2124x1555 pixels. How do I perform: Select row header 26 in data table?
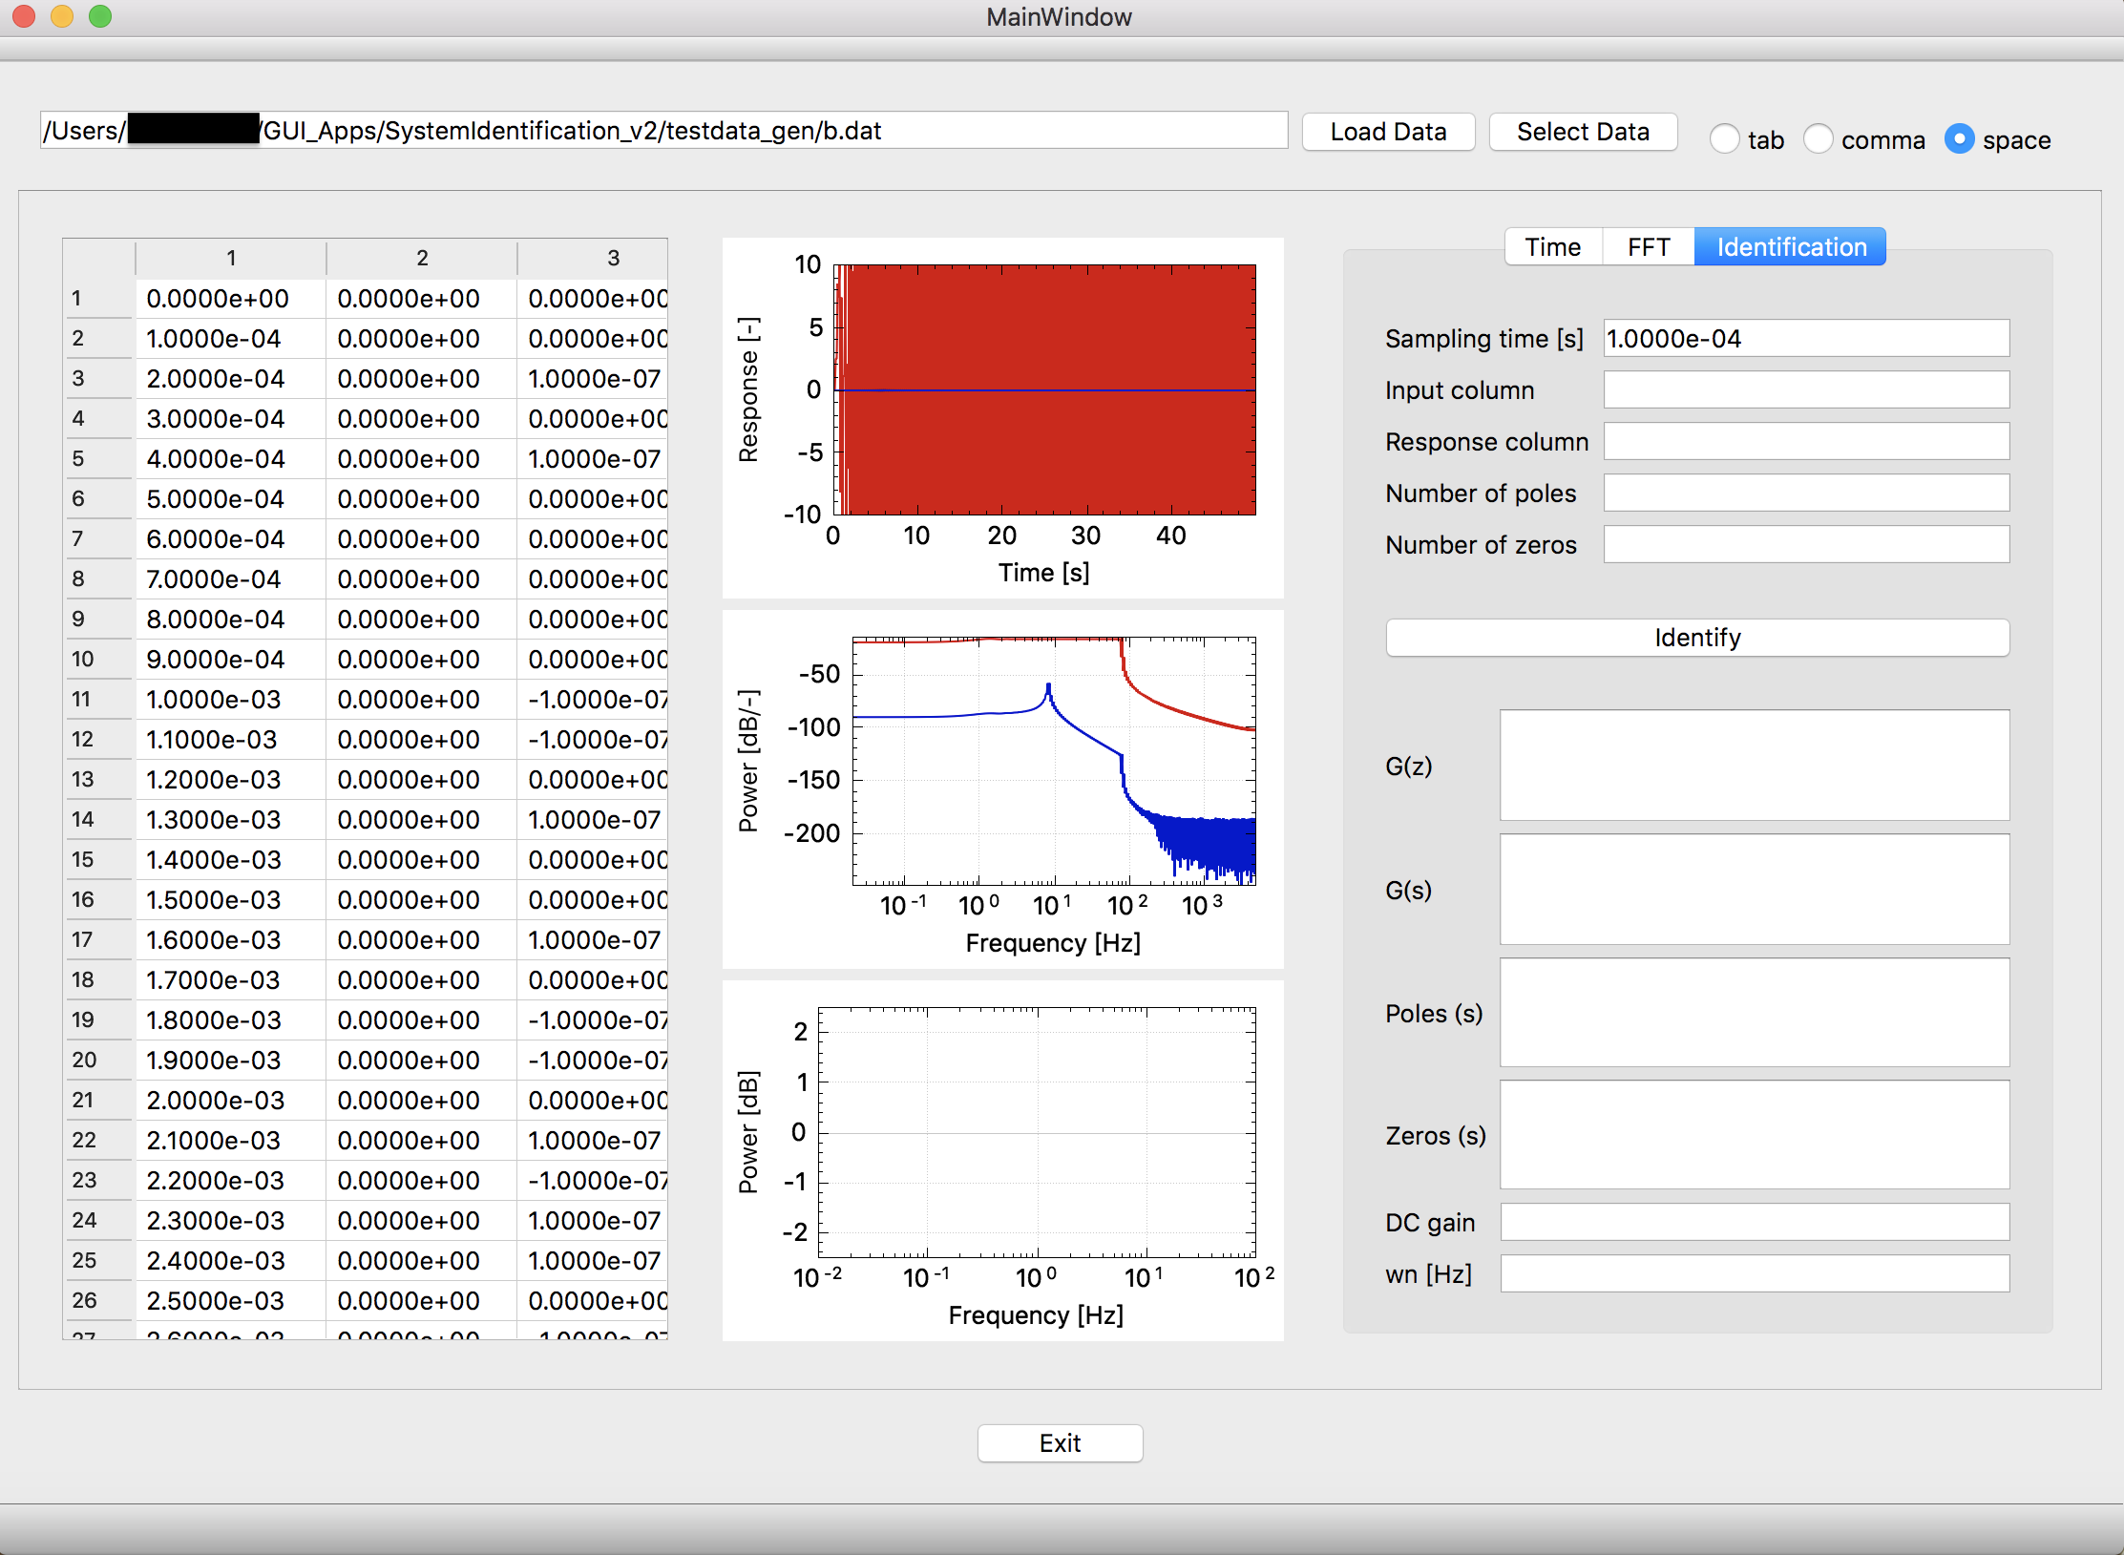click(x=98, y=1301)
